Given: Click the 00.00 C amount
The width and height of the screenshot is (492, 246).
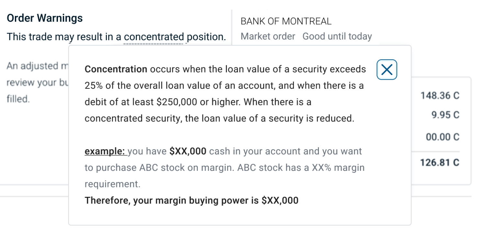Looking at the screenshot, I should [x=443, y=137].
